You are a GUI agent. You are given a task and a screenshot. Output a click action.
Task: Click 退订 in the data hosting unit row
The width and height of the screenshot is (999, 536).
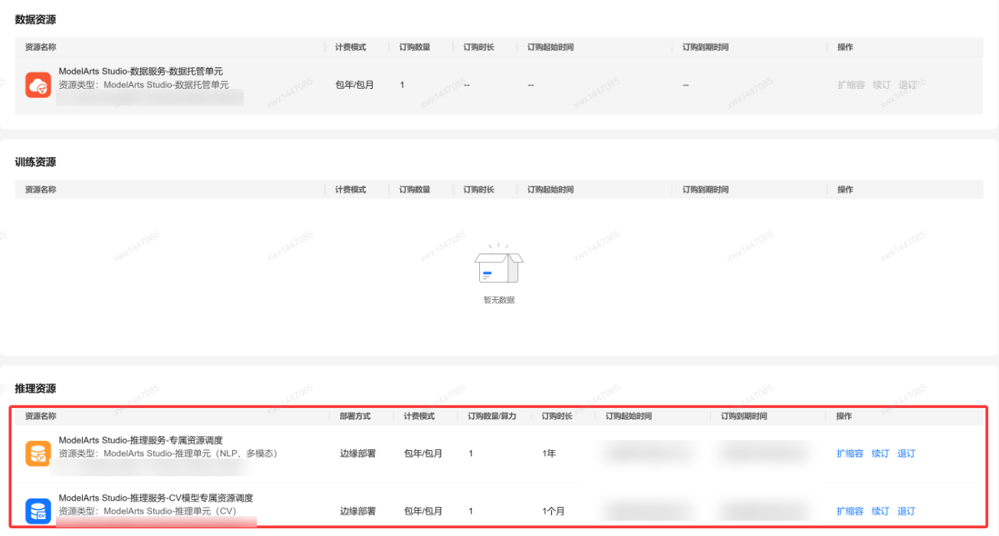tap(908, 85)
